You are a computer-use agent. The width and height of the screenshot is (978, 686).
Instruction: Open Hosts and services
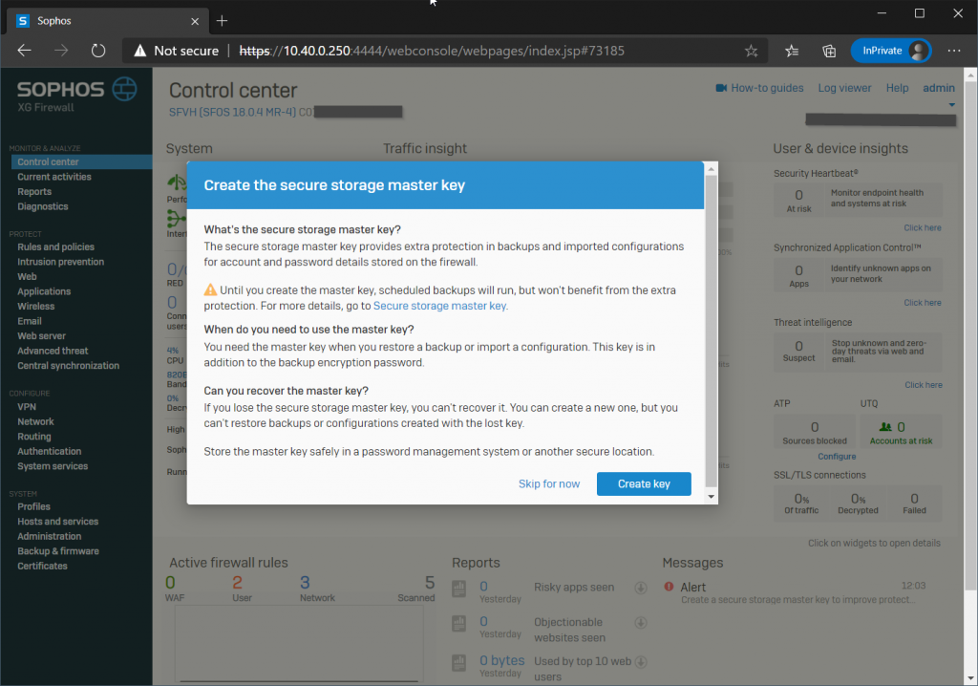click(x=57, y=522)
